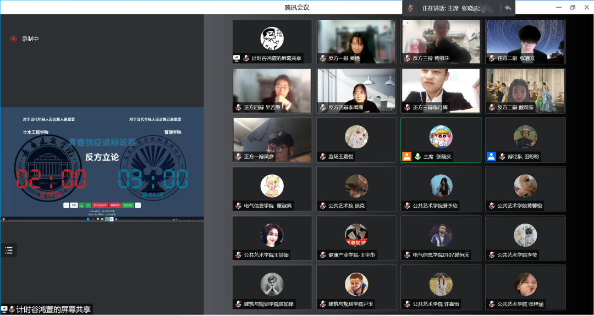Click the 正在讲话: 主席 张晓庆 speaker text

click(x=451, y=8)
